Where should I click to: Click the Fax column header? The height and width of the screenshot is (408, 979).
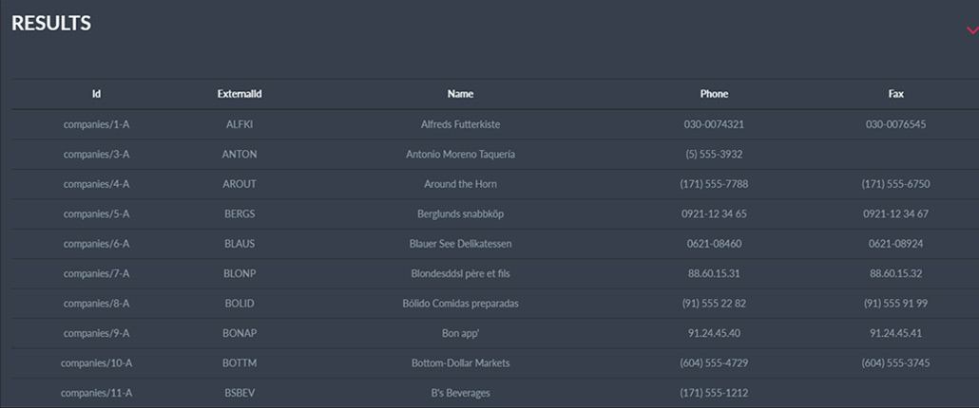(895, 94)
